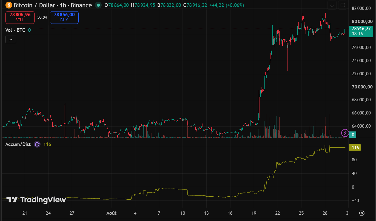Image resolution: width=376 pixels, height=221 pixels.
Task: Click the 19 date label on the time axis
Action: tap(254, 213)
